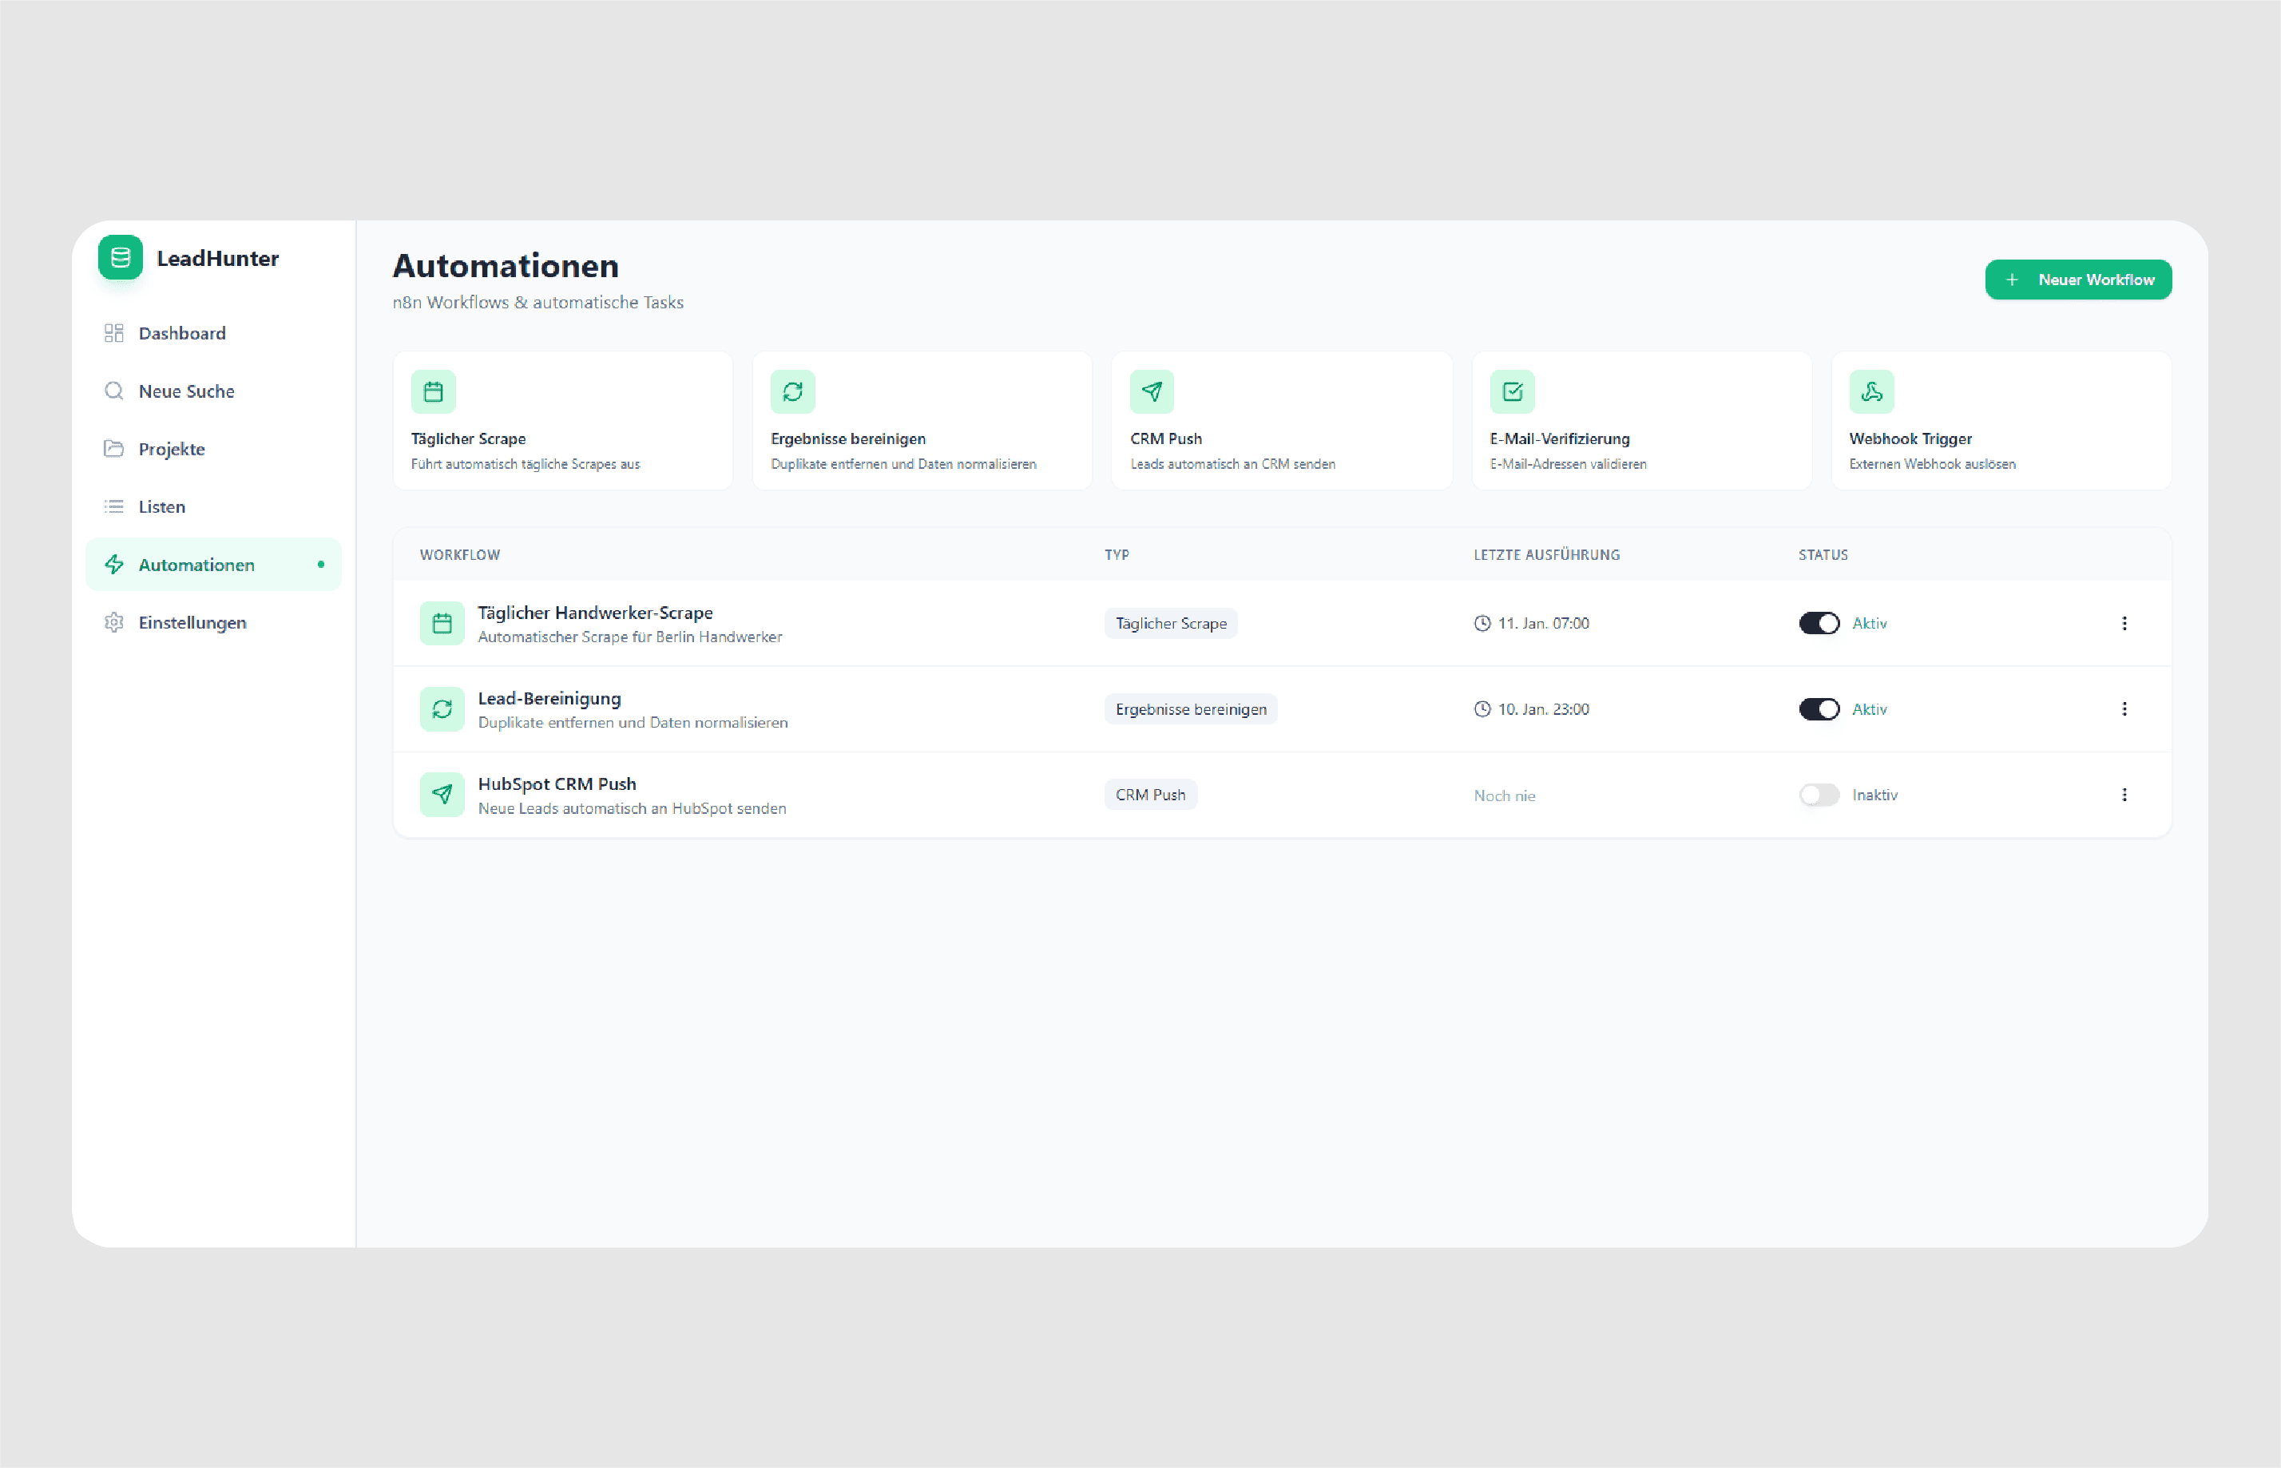Click the webhook icon on Webhook Trigger card

tap(1871, 392)
